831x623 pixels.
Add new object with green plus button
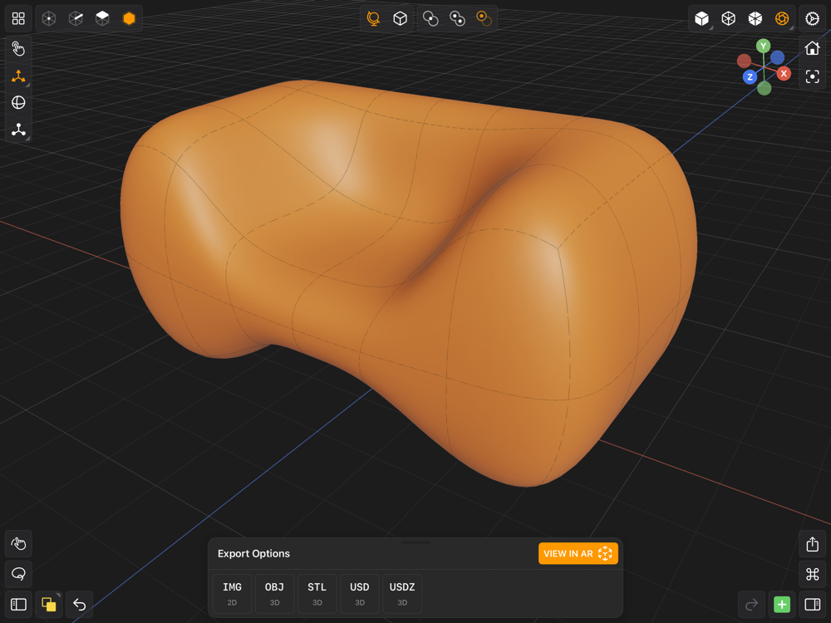pos(782,605)
